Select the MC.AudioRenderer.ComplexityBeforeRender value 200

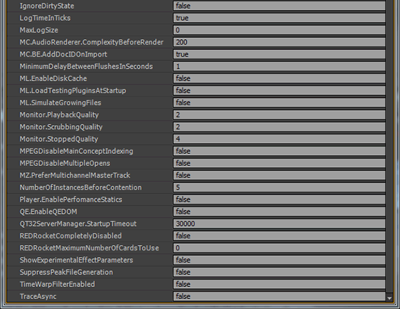[x=279, y=42]
